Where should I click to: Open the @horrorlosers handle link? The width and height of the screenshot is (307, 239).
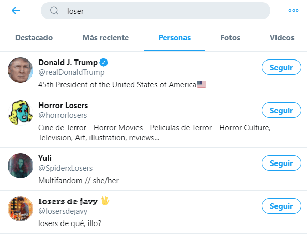63,115
